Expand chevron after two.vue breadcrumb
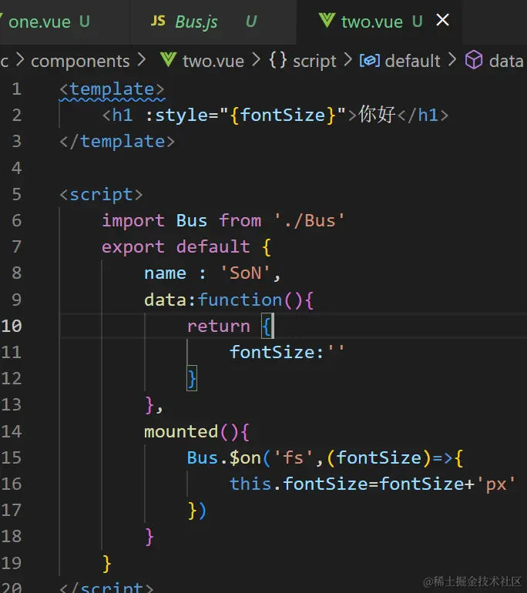 tap(256, 60)
